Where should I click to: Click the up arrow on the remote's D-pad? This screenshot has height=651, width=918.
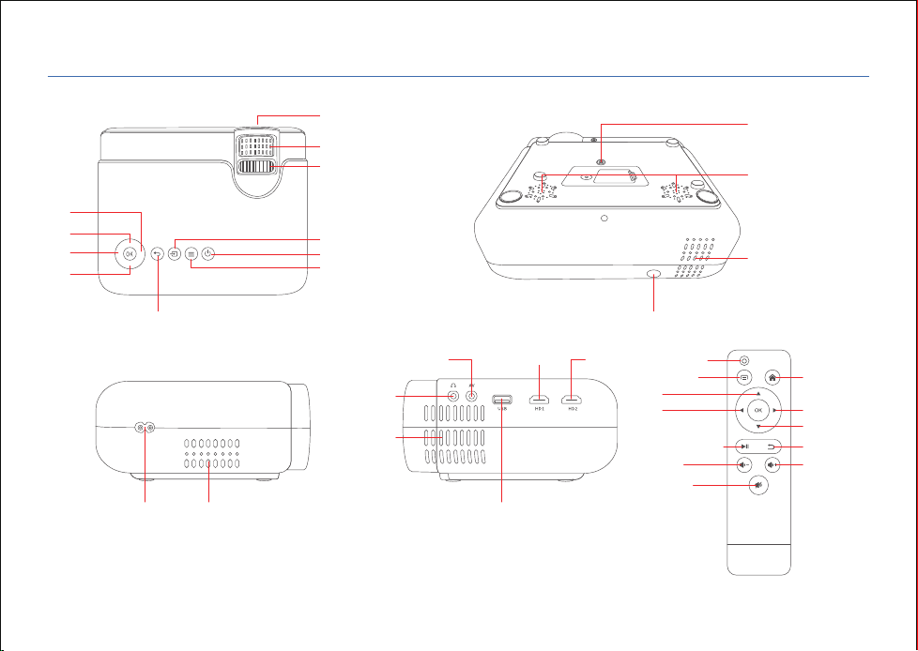(758, 394)
